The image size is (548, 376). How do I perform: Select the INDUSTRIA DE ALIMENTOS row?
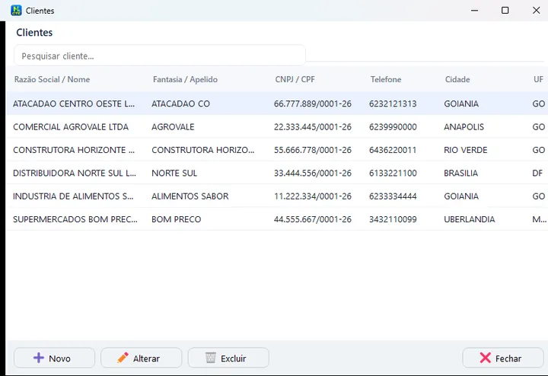tap(277, 196)
